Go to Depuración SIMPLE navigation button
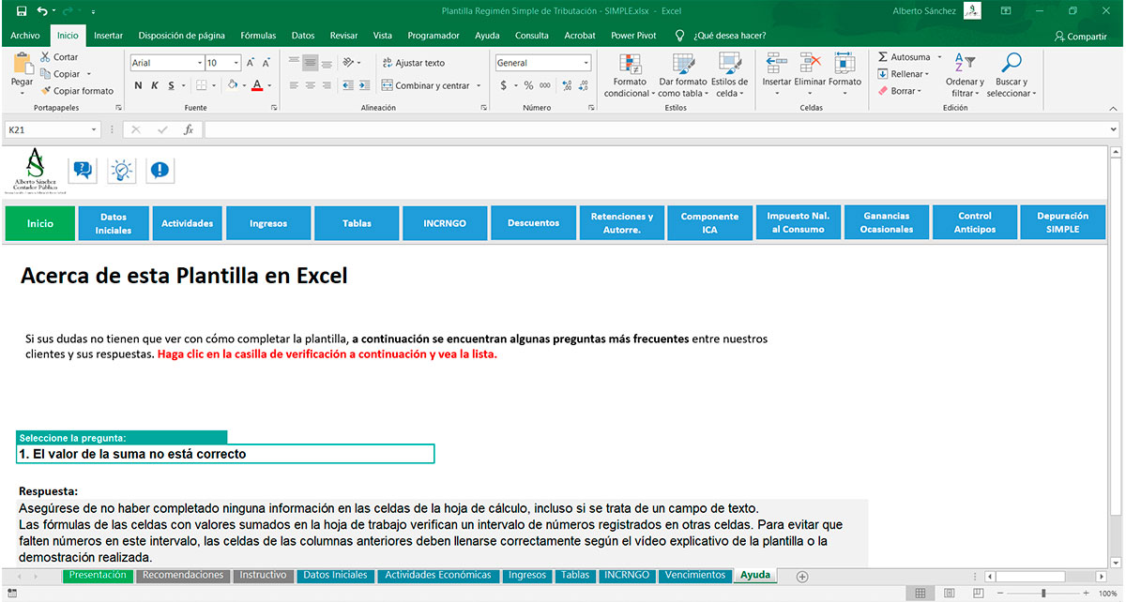 point(1063,222)
